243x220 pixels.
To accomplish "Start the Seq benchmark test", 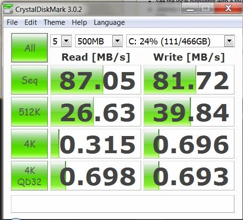I will (x=30, y=80).
